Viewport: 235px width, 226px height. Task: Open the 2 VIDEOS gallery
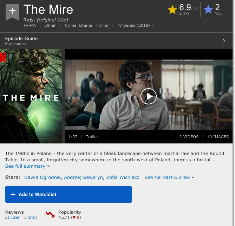click(189, 137)
